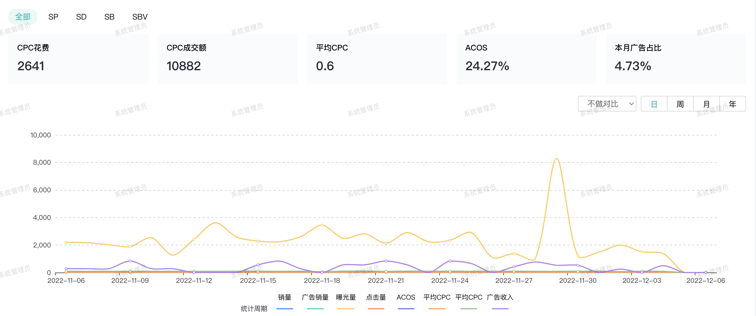Screen dimensions: 756x316
Task: Click the purple 广告收入 legend line
Action: [500, 309]
